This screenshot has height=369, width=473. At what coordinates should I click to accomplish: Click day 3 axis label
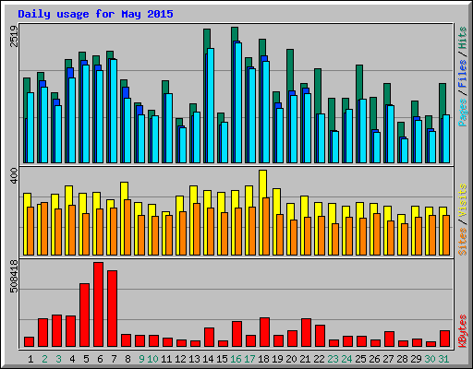(x=58, y=359)
